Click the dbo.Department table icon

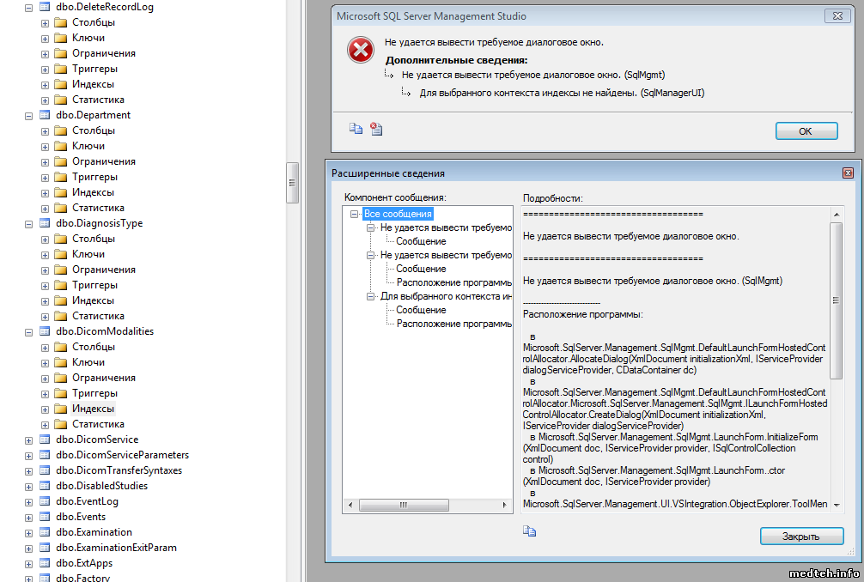pyautogui.click(x=45, y=115)
